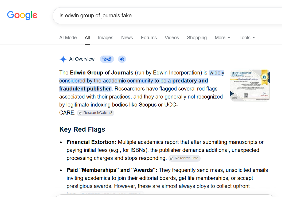Viewport: 282px width, 197px height.
Task: Open the Images tab
Action: pos(105,38)
